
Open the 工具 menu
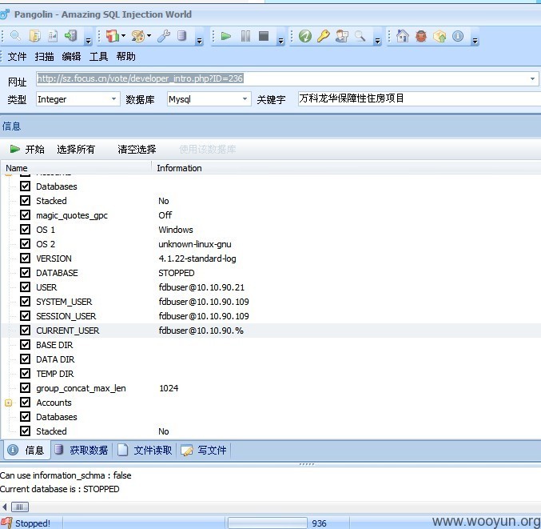click(x=98, y=56)
